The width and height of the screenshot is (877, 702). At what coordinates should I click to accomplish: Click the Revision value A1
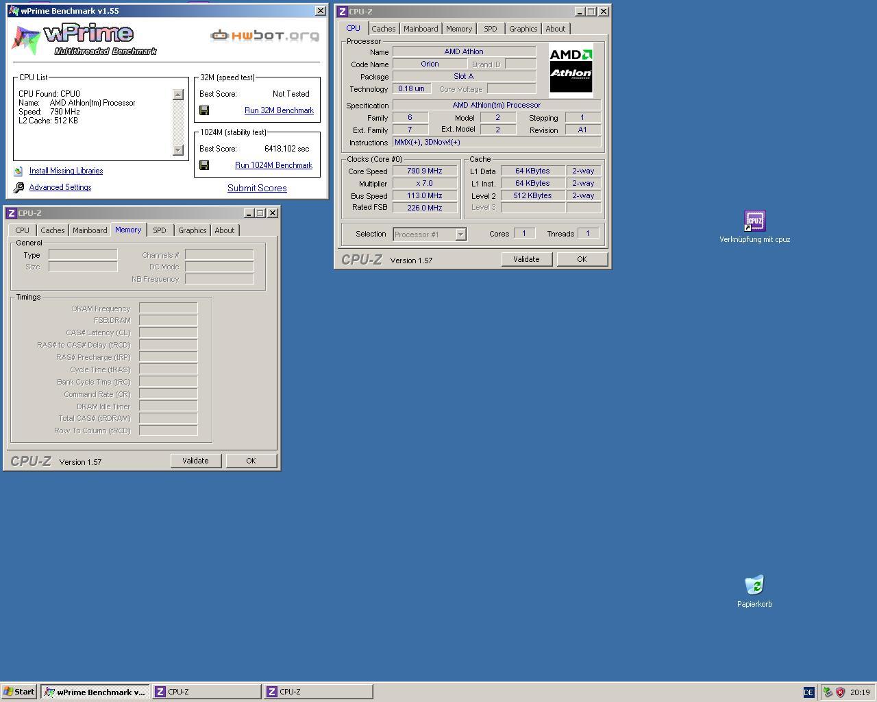coord(583,130)
